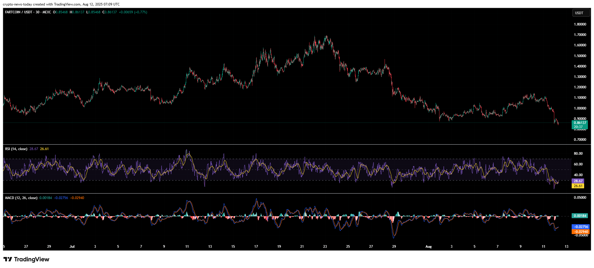Click the MACD 0.05000 scale label
594x268 pixels.
(580, 198)
